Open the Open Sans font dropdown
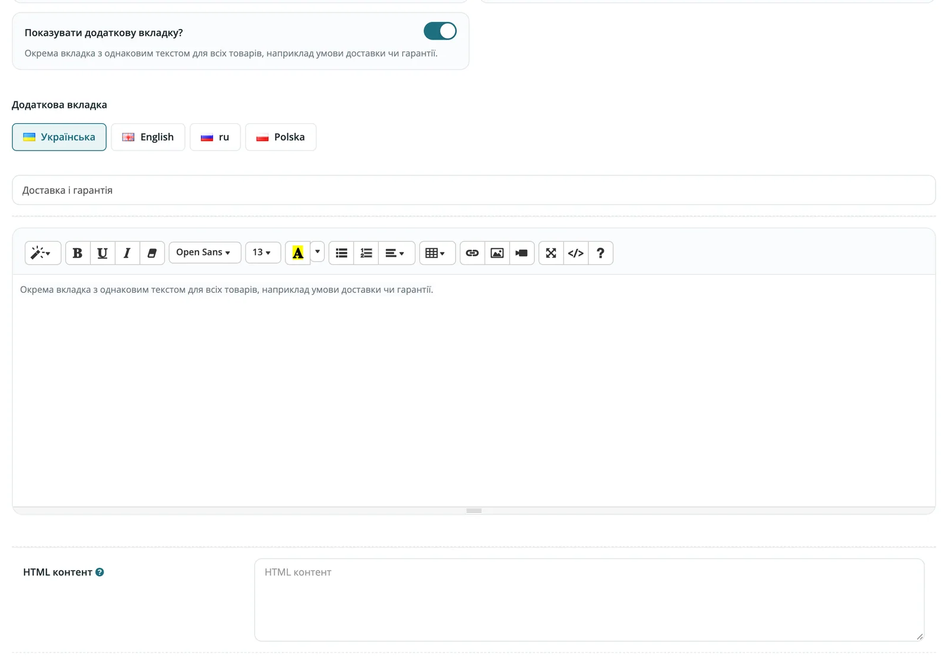The image size is (948, 665). (205, 252)
